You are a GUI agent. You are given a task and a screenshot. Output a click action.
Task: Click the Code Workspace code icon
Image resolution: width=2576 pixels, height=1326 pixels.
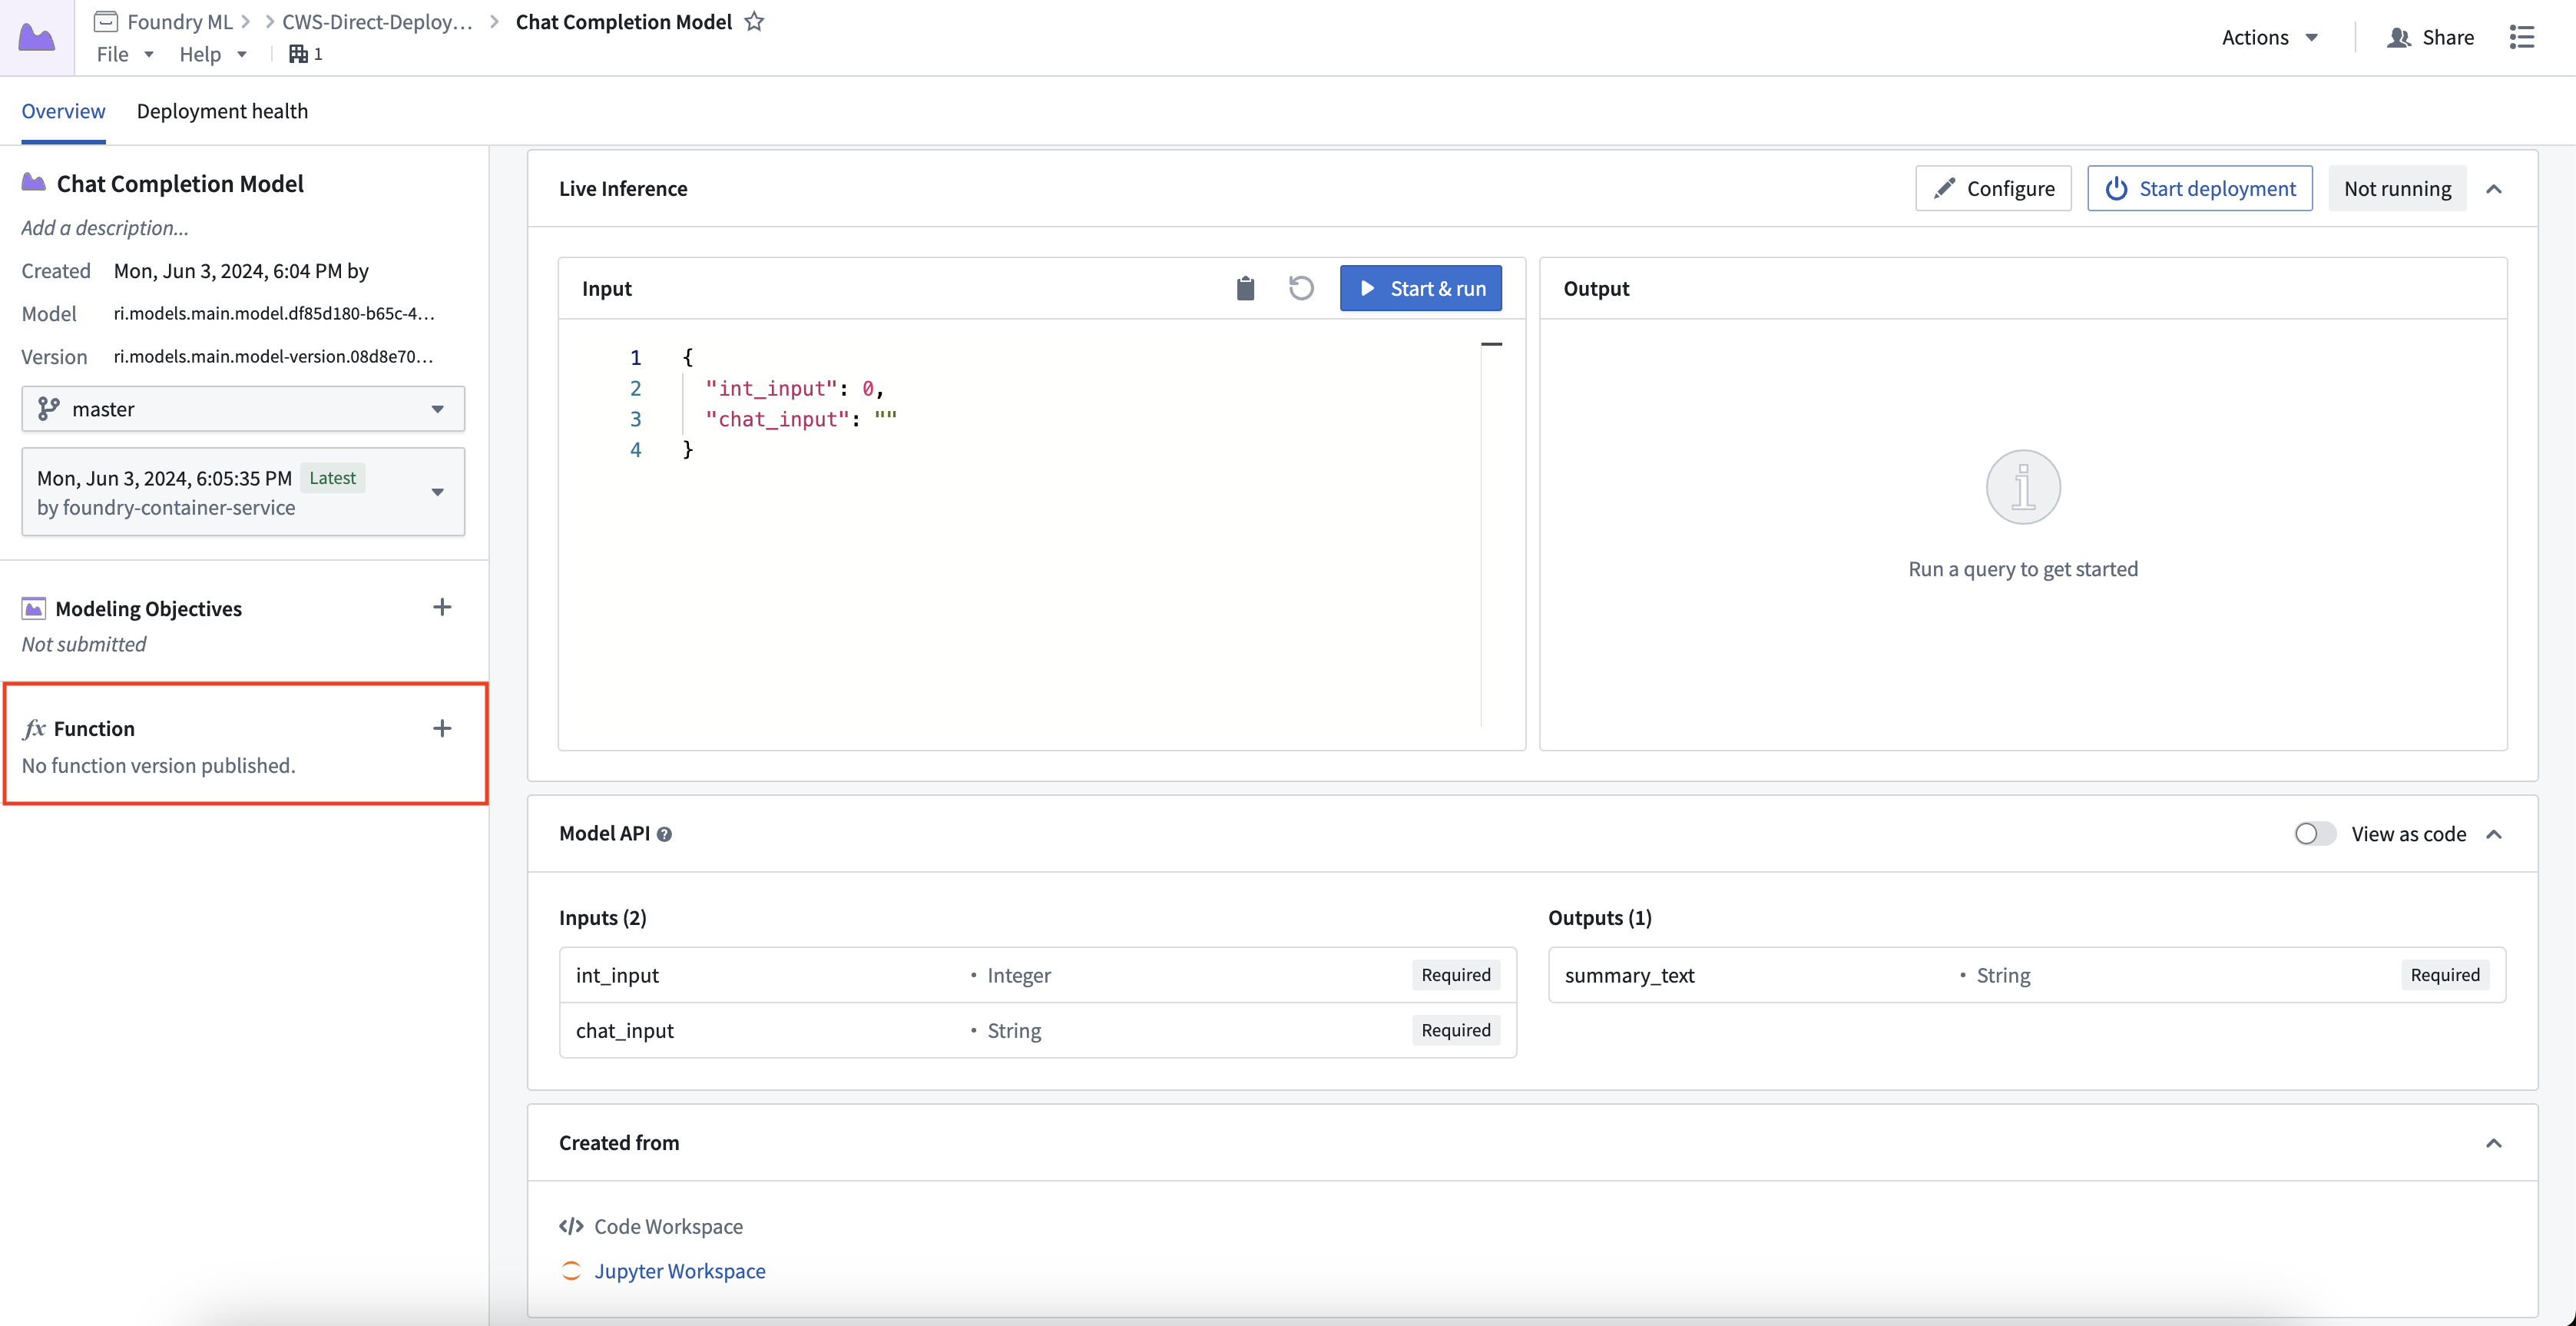coord(571,1226)
